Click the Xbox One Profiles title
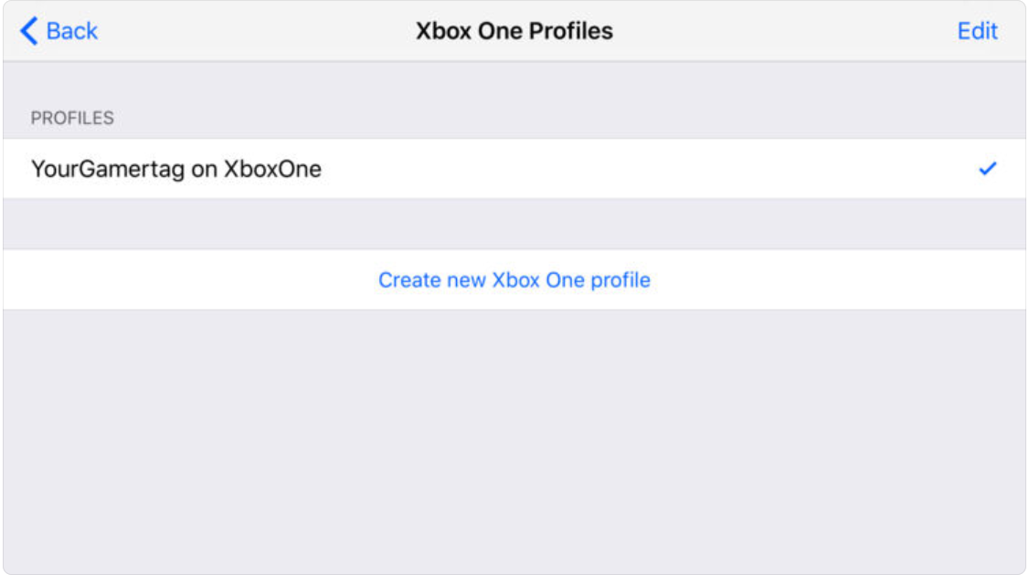 514,31
